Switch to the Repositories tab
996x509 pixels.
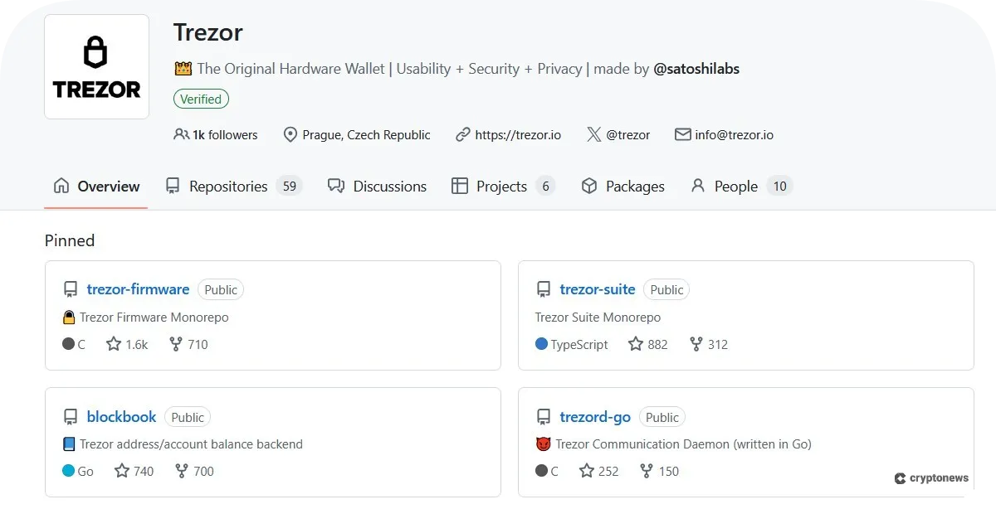[x=230, y=186]
